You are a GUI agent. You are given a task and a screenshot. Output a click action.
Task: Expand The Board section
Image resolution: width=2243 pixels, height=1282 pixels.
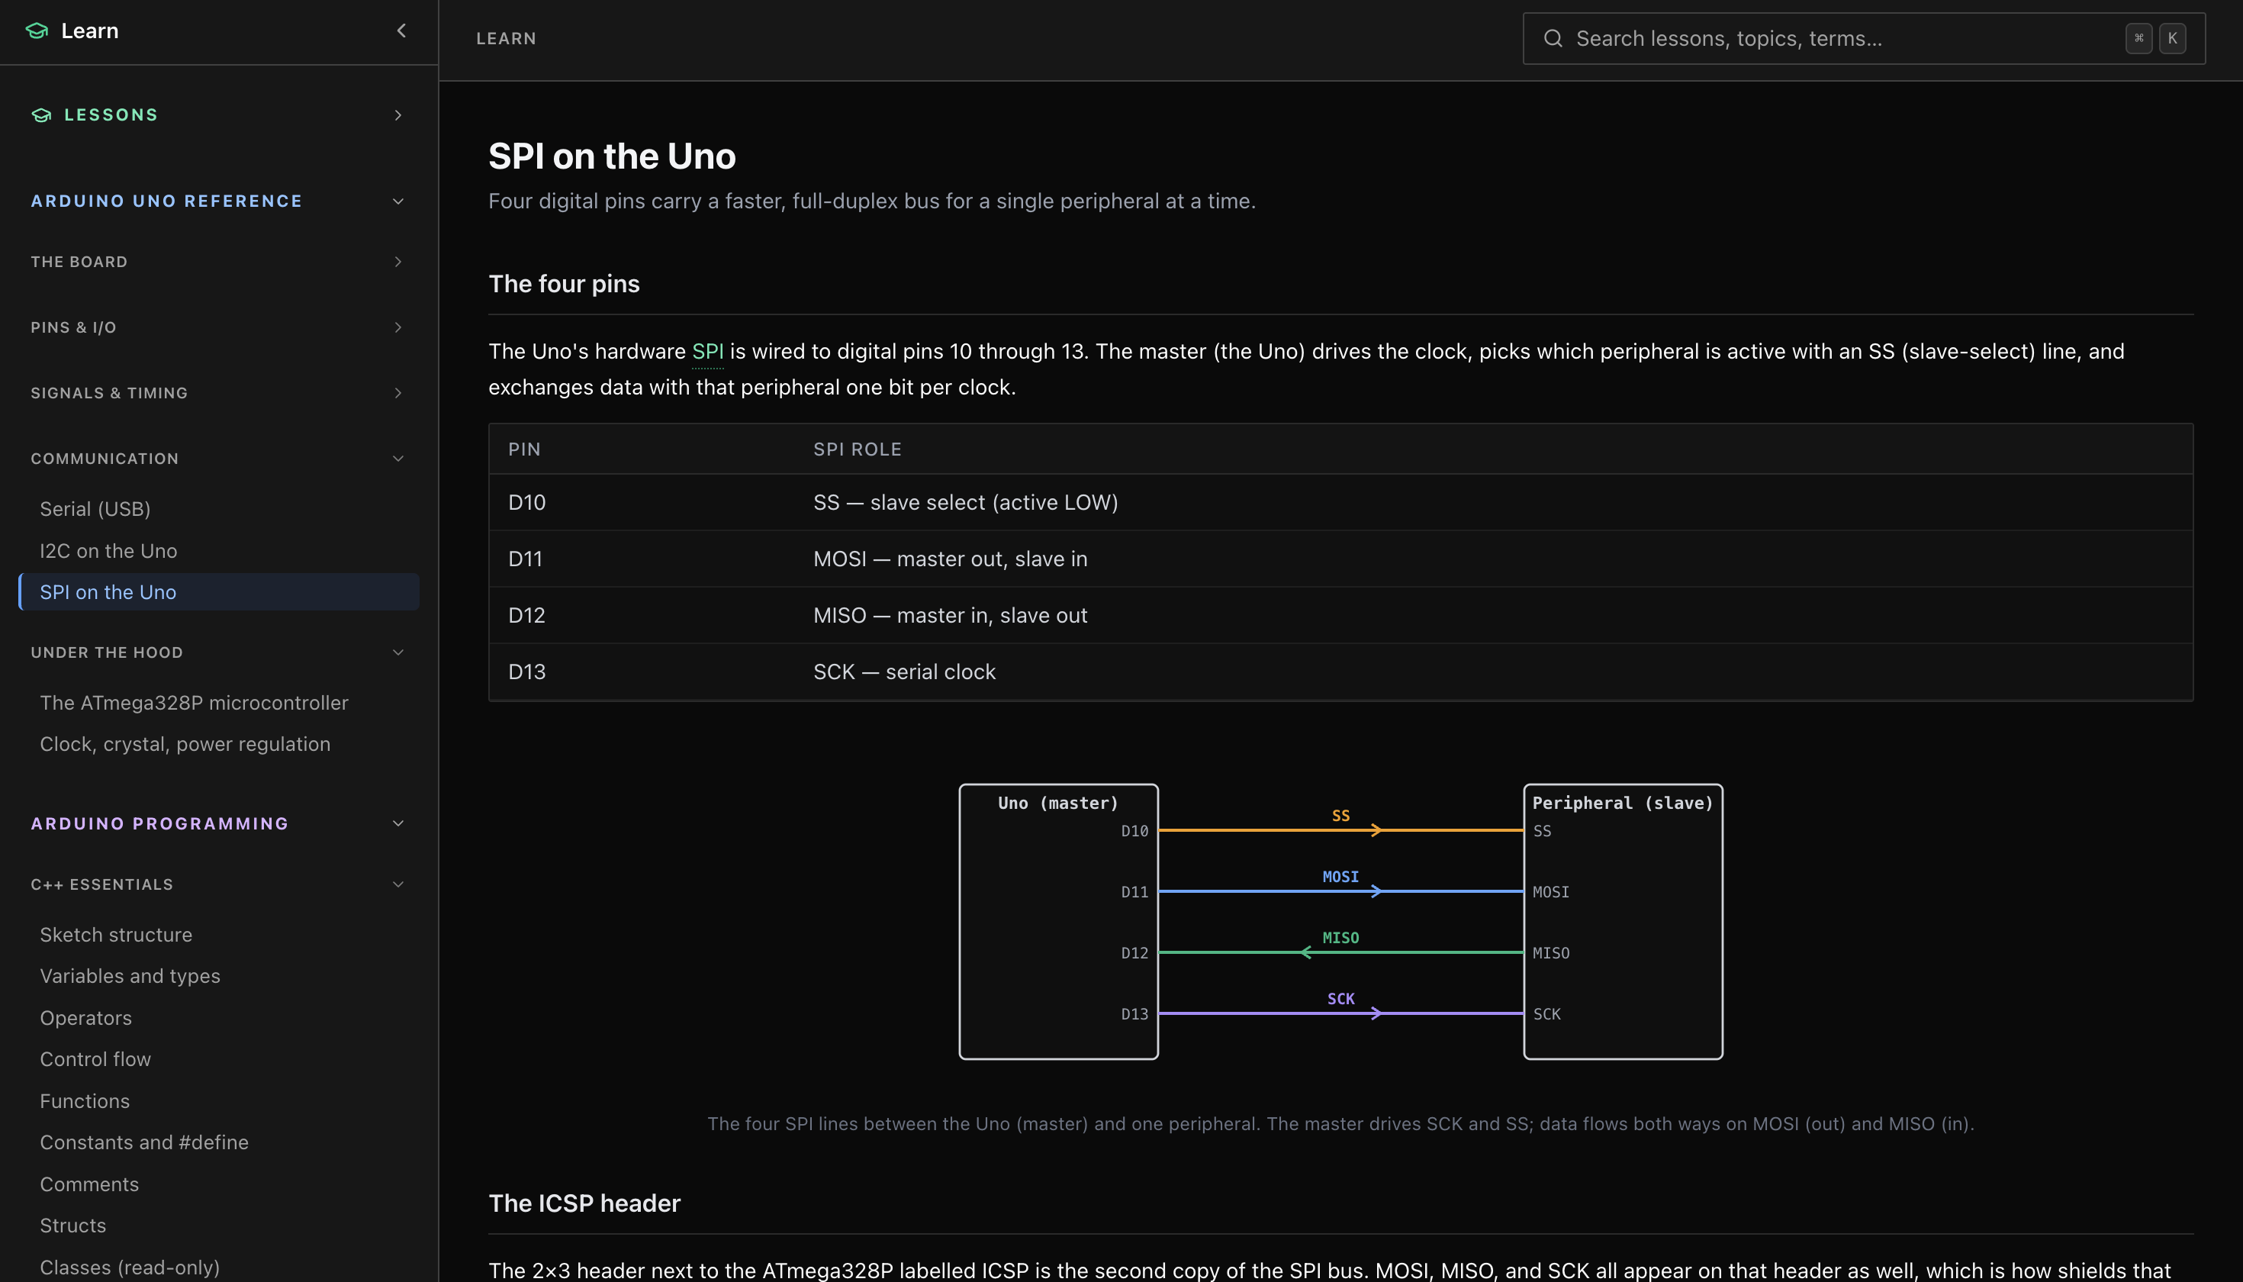[398, 262]
